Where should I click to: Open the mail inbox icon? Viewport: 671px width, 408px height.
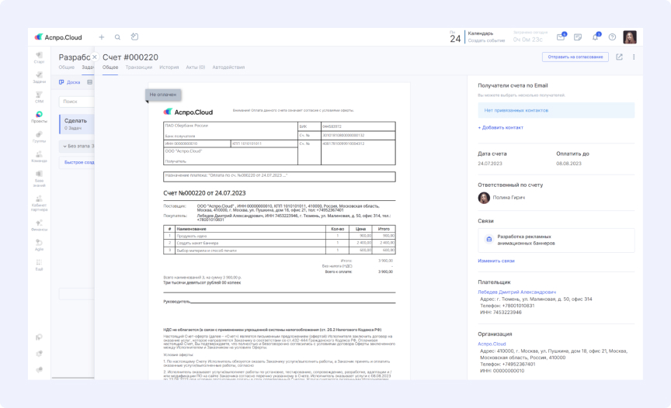pyautogui.click(x=561, y=37)
